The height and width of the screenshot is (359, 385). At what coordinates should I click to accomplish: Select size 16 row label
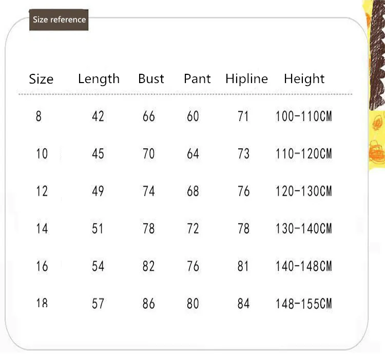pyautogui.click(x=42, y=266)
